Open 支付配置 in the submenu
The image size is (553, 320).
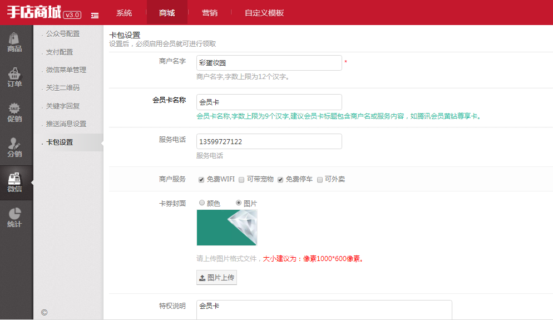pos(59,52)
